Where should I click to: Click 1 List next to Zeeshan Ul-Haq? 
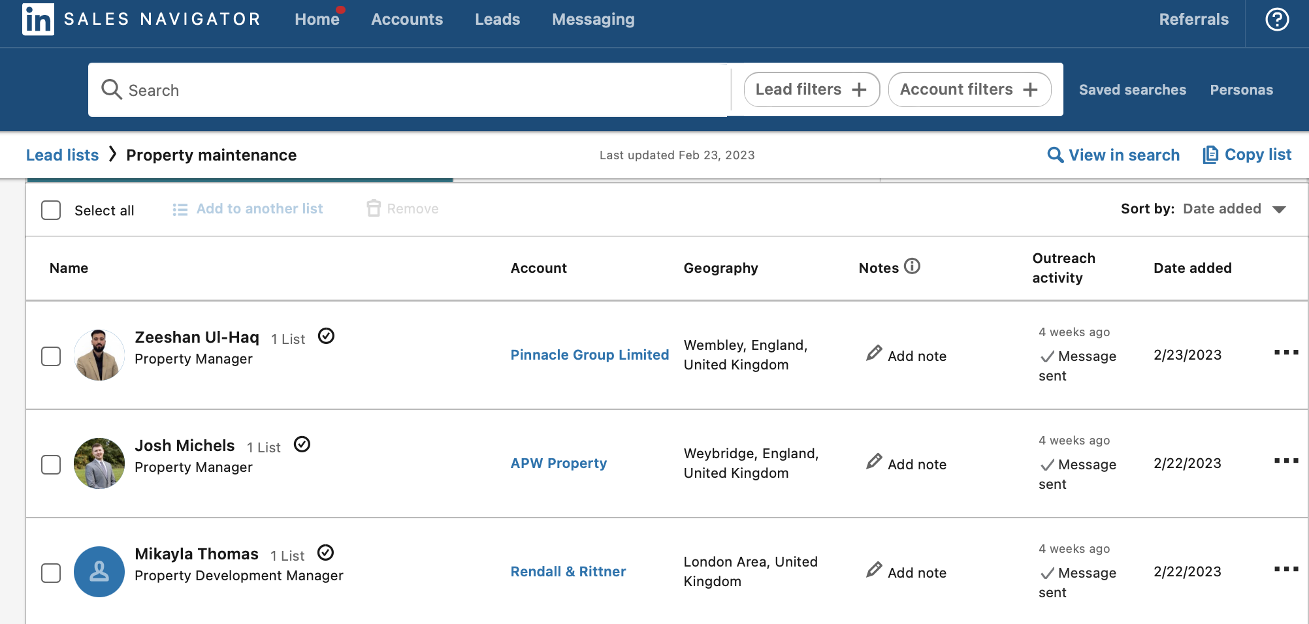click(x=288, y=339)
